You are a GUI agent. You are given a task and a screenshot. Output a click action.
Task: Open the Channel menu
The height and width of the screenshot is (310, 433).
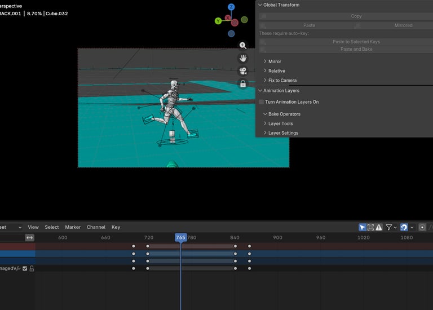pos(96,227)
